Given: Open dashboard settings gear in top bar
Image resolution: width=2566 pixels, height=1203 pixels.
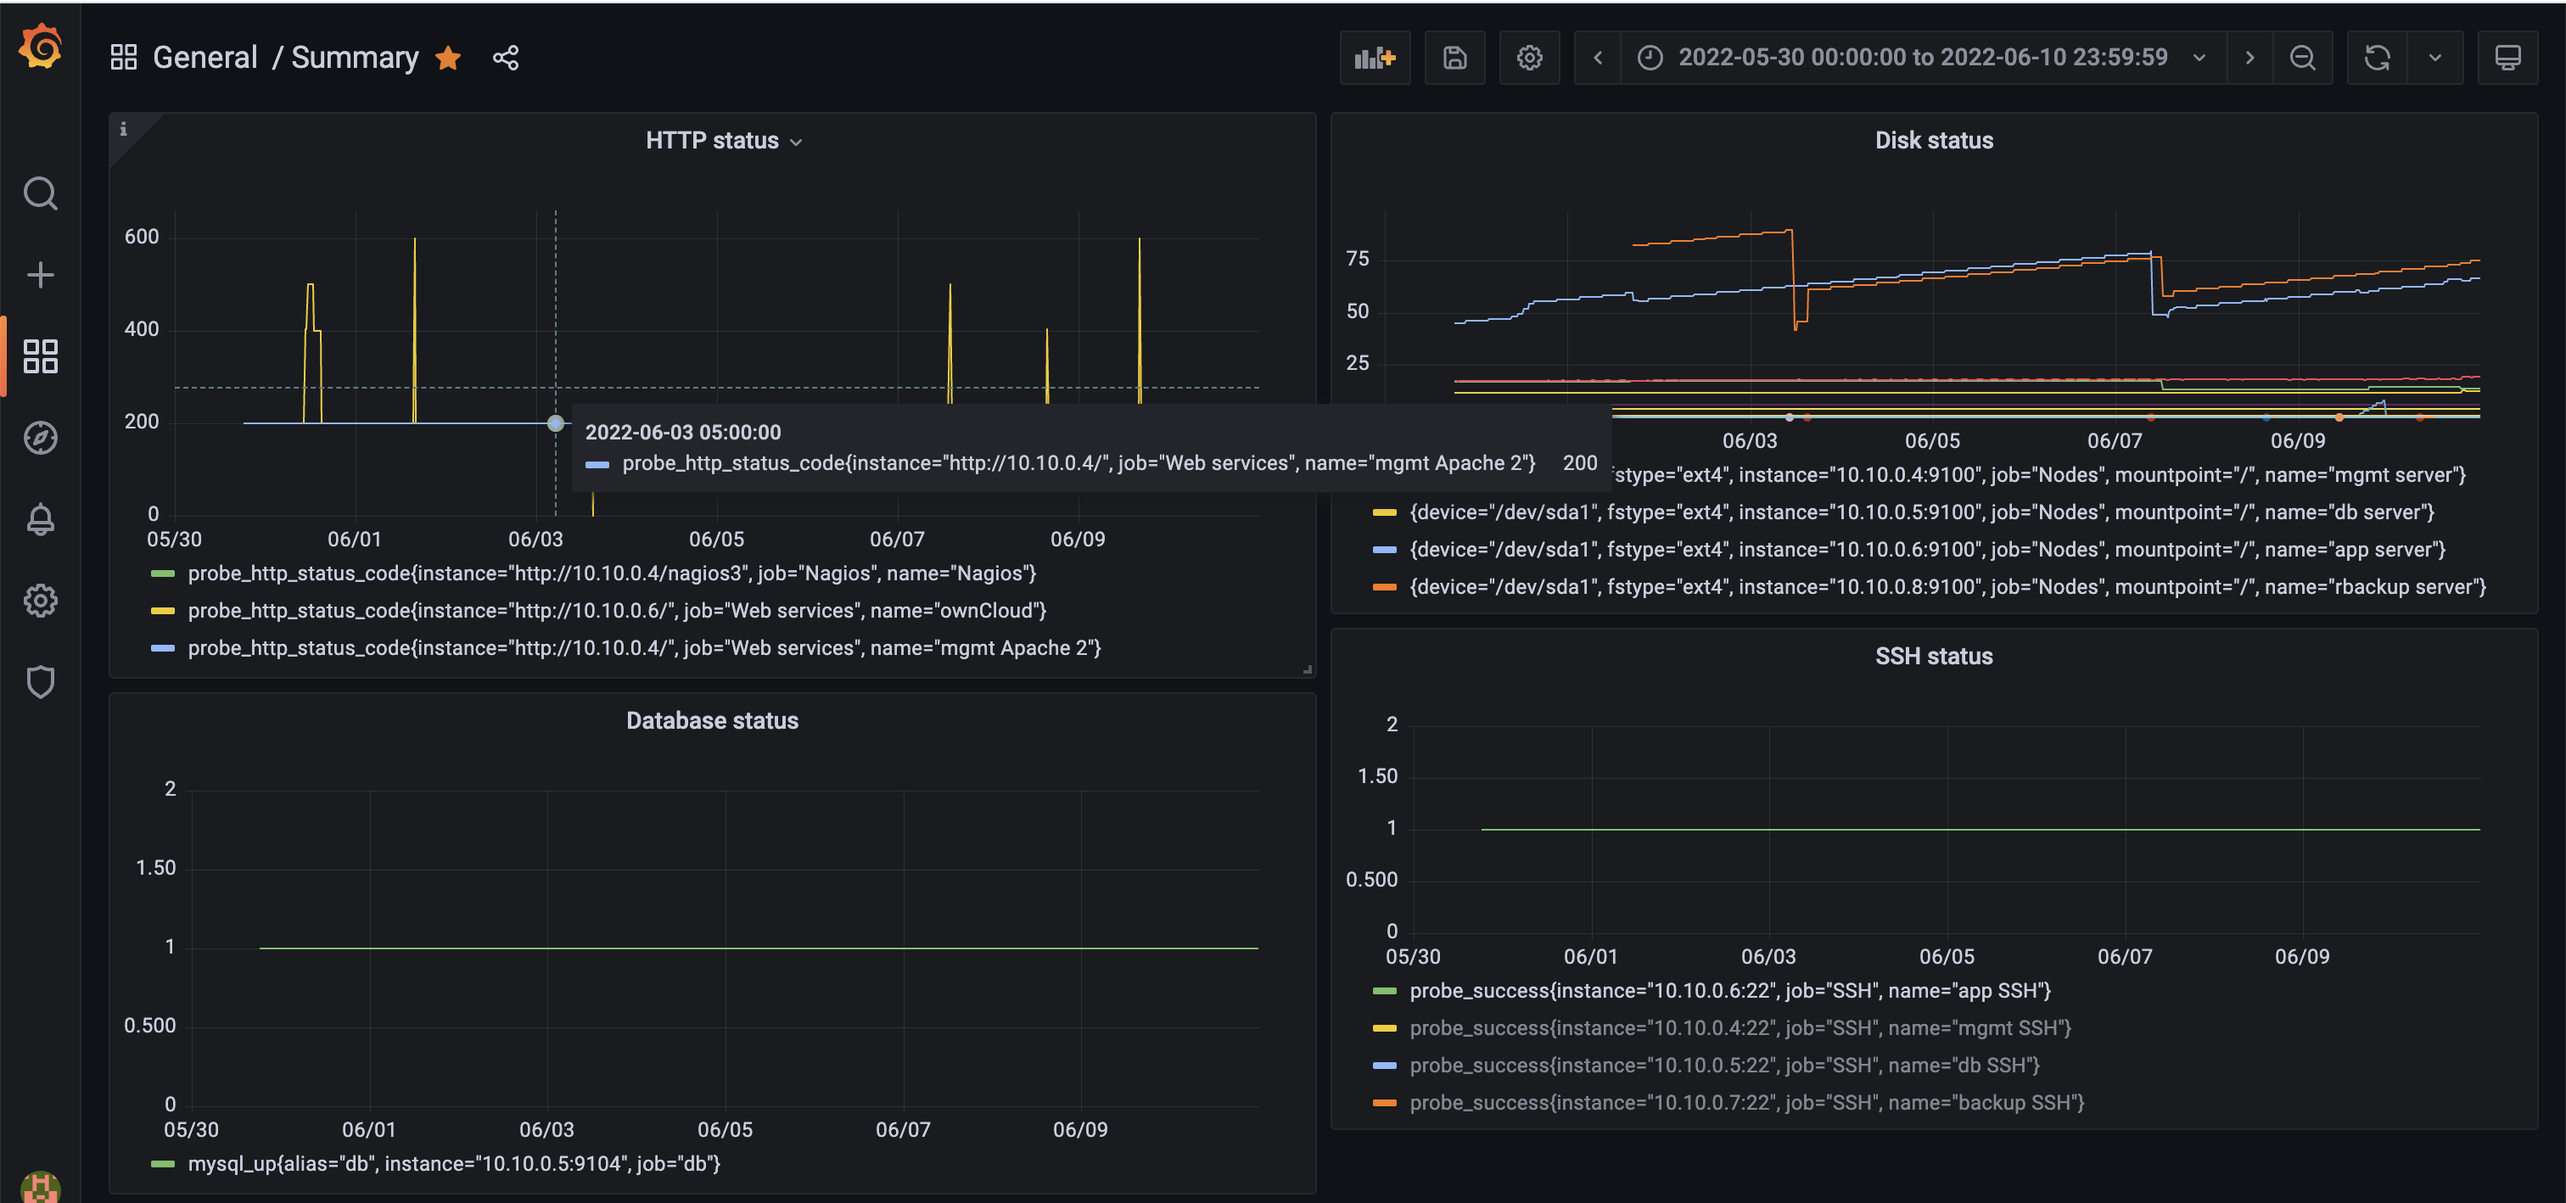Looking at the screenshot, I should tap(1529, 58).
